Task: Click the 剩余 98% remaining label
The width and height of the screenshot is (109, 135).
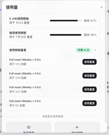Action: click(90, 35)
